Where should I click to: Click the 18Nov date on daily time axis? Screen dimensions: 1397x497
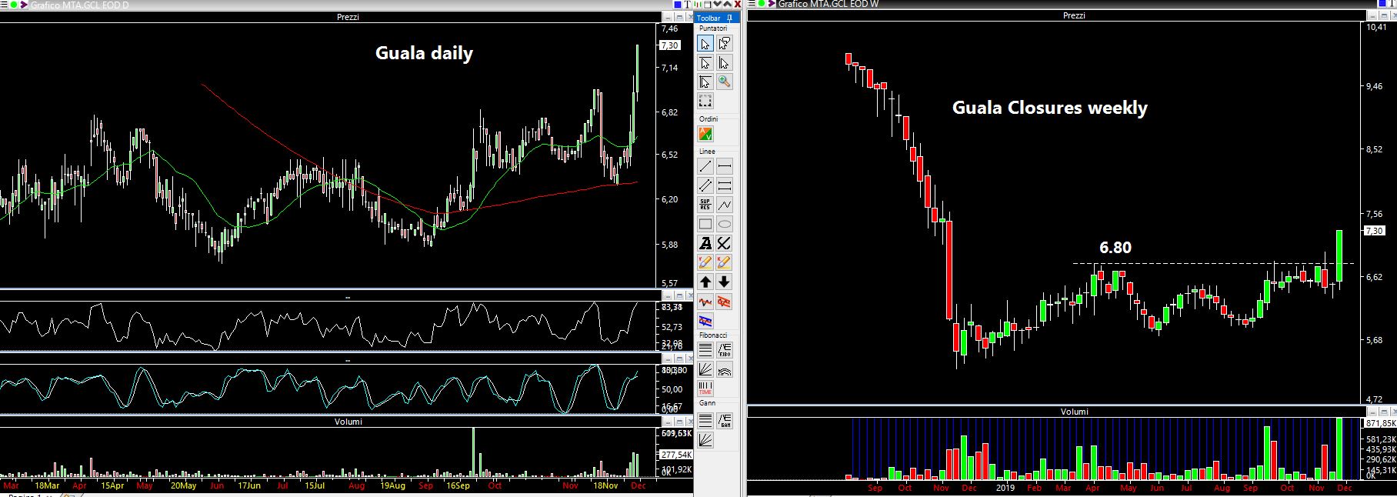[605, 485]
